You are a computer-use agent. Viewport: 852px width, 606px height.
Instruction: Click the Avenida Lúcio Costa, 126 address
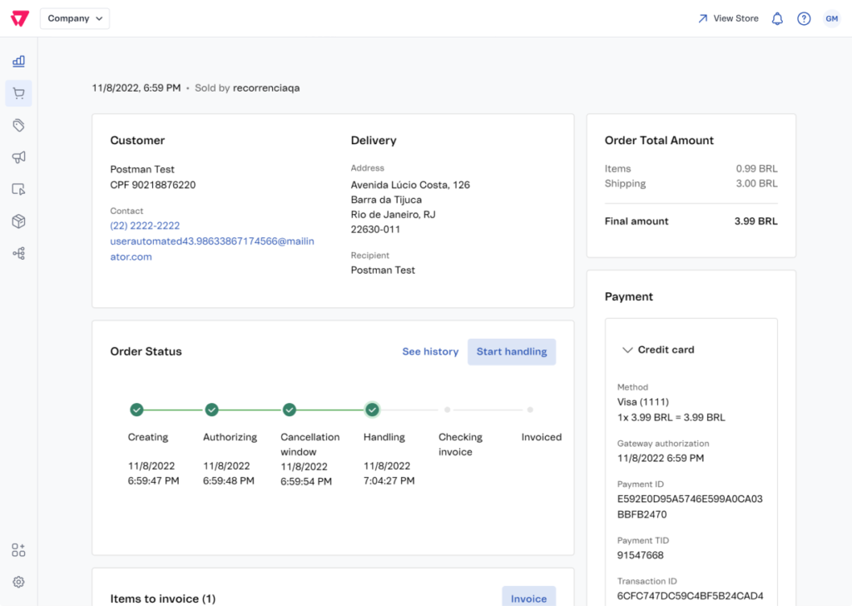coord(410,185)
